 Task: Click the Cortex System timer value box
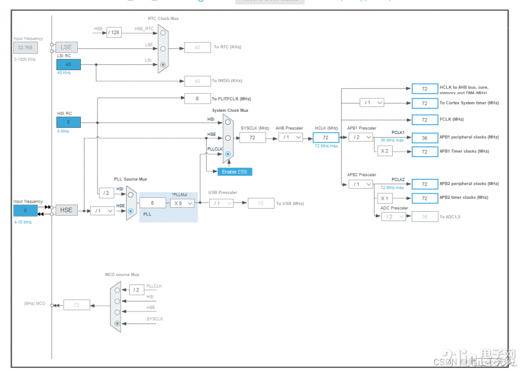425,103
